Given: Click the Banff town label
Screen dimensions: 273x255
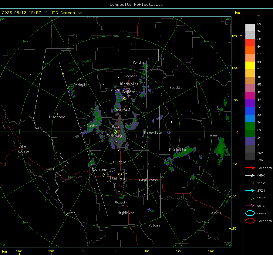Looking at the screenshot, I should pyautogui.click(x=50, y=169).
